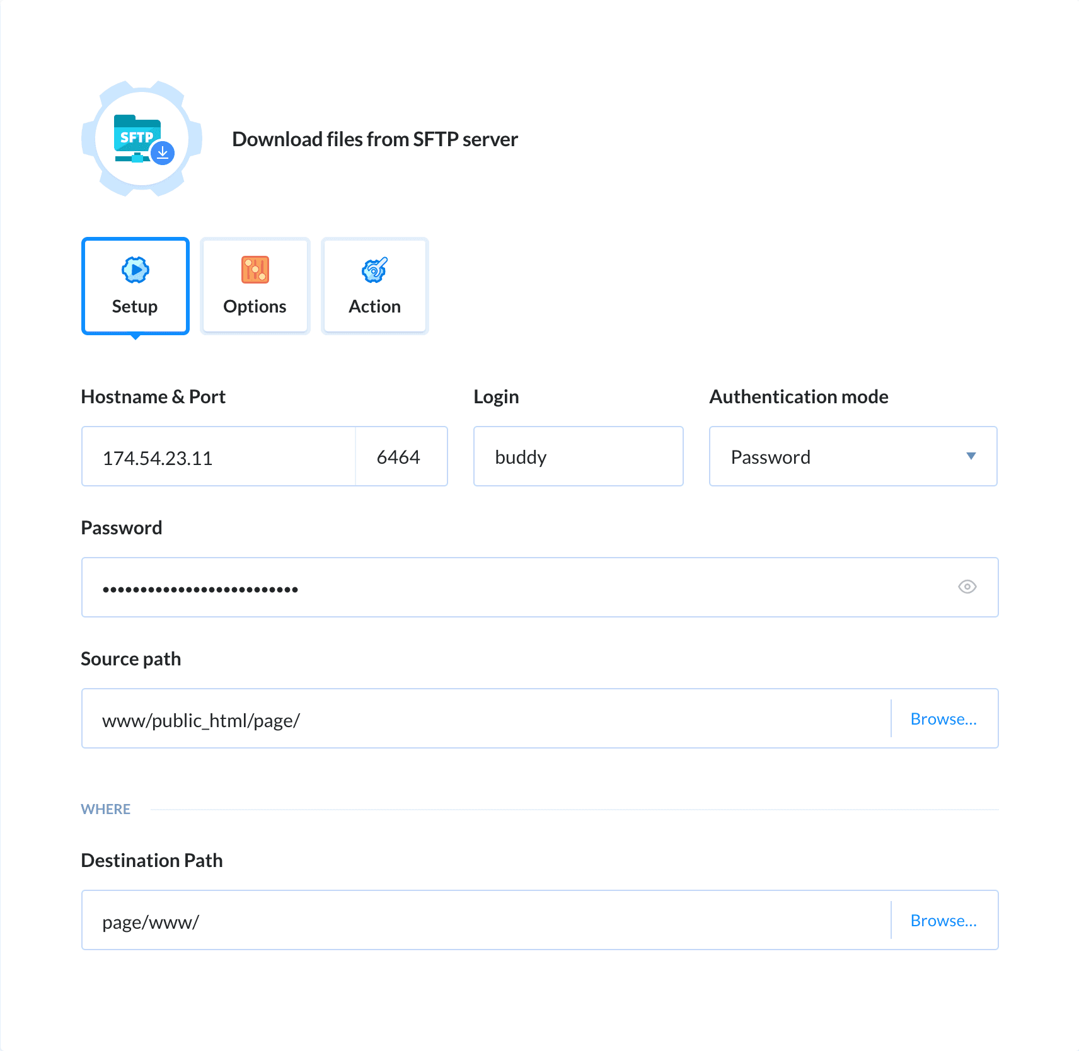The image size is (1079, 1051).
Task: Expand the Password authentication selector
Action: point(853,456)
